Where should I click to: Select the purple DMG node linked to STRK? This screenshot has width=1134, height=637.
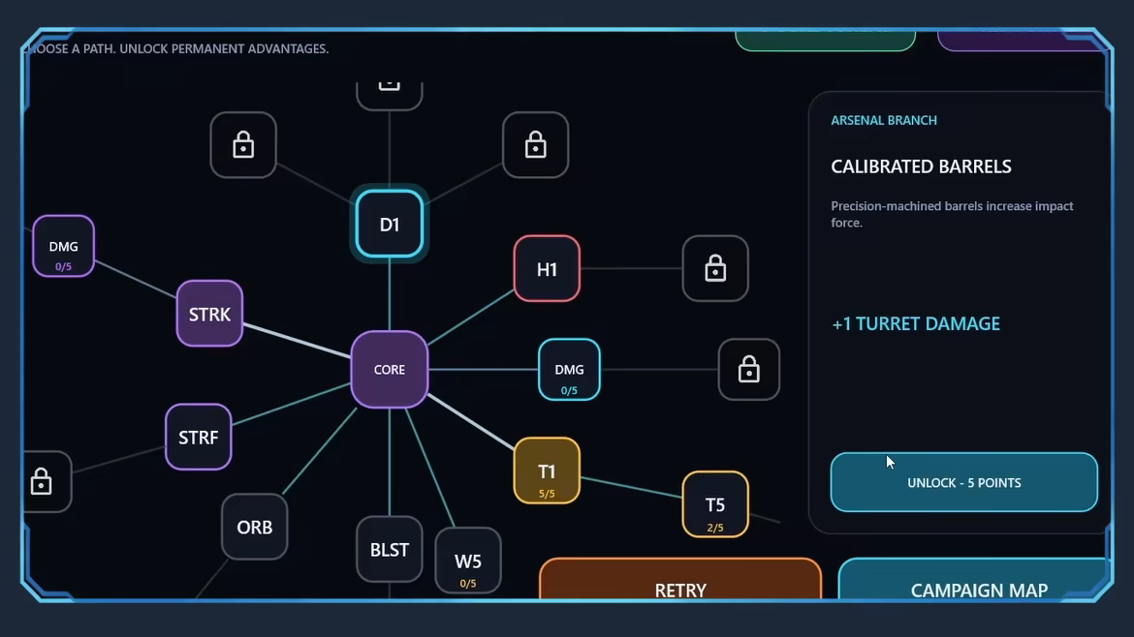coord(64,246)
